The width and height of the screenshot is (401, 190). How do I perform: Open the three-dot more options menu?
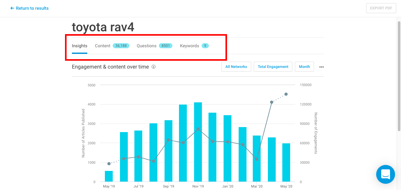[322, 67]
